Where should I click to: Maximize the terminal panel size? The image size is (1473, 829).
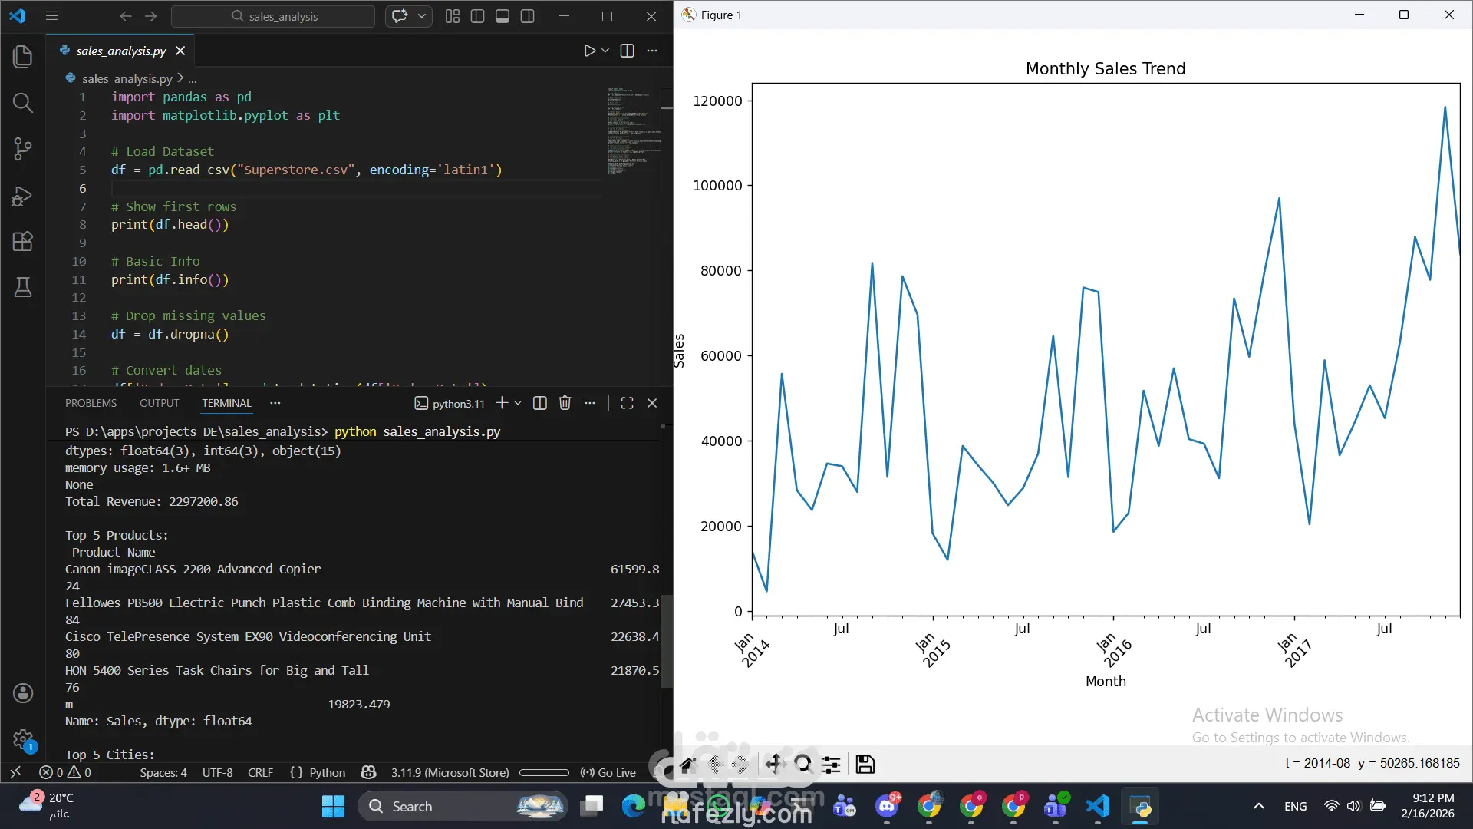(x=627, y=403)
